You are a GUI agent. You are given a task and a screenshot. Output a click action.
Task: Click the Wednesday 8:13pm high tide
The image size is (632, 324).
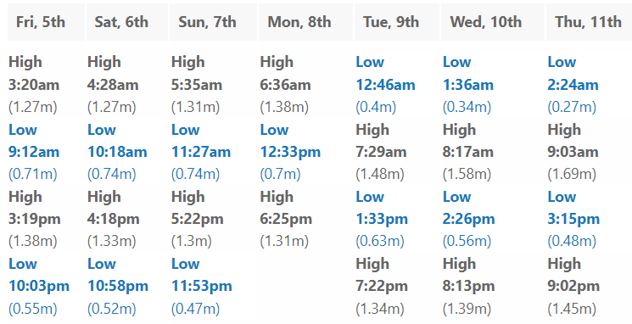pyautogui.click(x=468, y=286)
